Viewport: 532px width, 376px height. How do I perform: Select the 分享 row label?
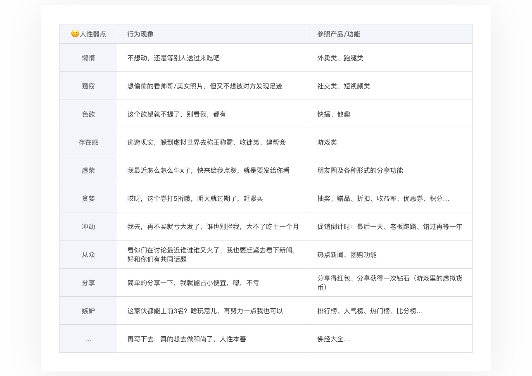point(88,282)
